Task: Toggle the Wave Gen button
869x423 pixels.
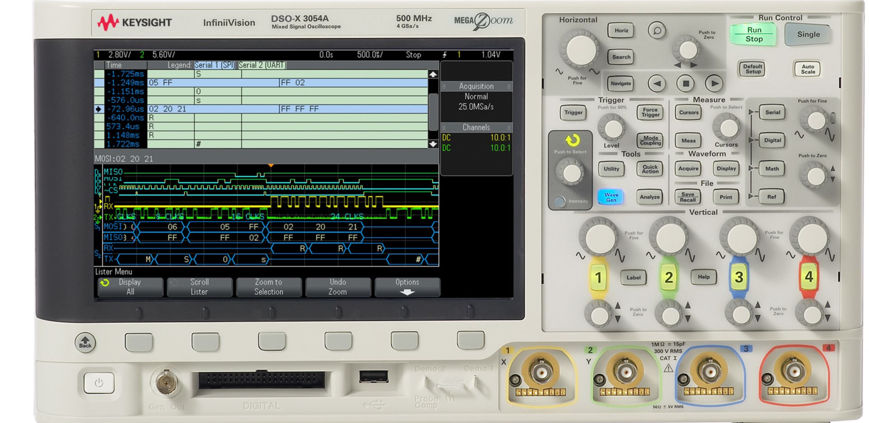Action: coord(611,197)
